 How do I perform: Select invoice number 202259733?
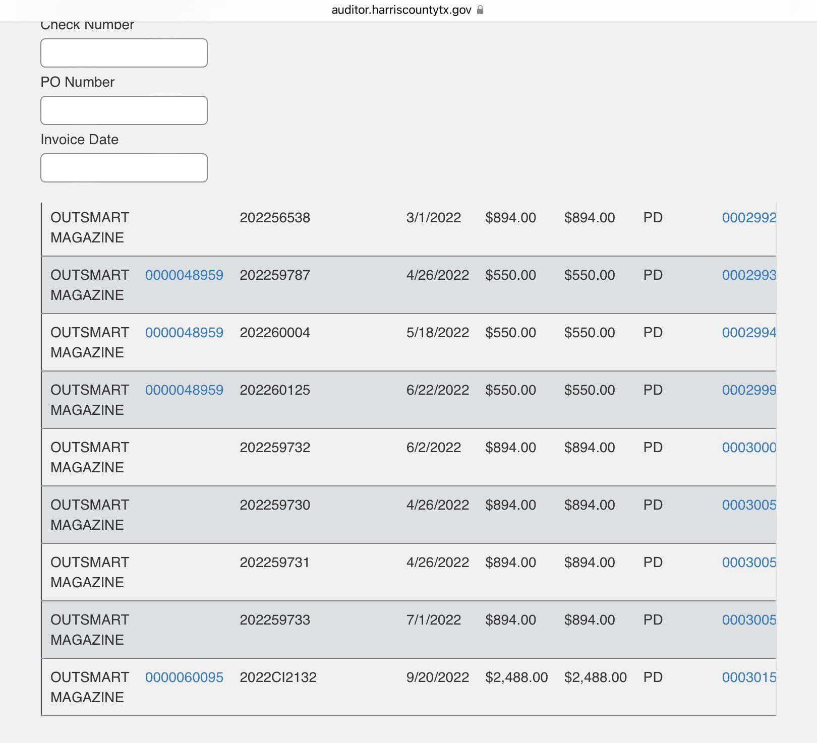pos(275,620)
